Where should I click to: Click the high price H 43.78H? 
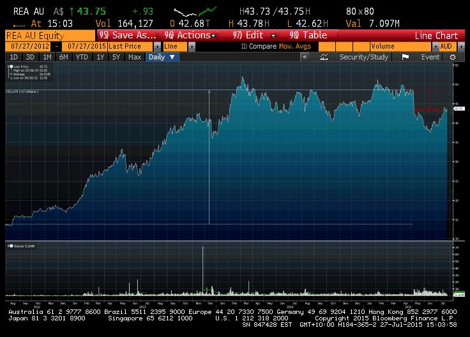pos(249,24)
